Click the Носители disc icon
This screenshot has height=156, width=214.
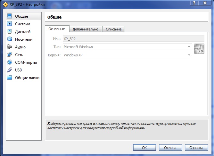click(x=10, y=39)
